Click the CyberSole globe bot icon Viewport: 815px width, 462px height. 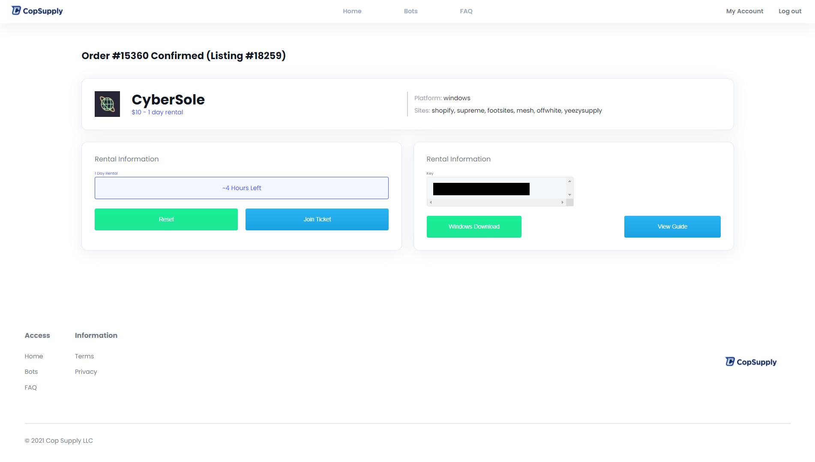(107, 104)
